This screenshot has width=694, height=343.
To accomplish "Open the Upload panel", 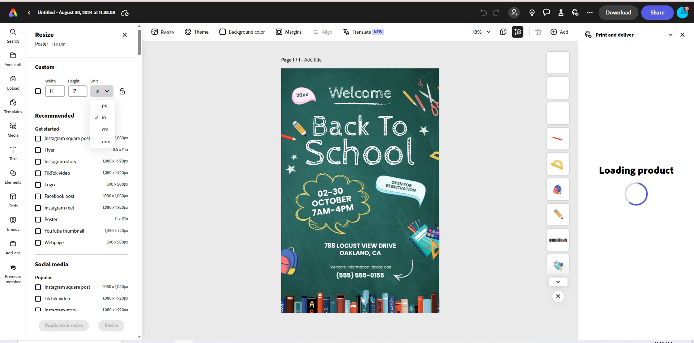I will coord(13,83).
